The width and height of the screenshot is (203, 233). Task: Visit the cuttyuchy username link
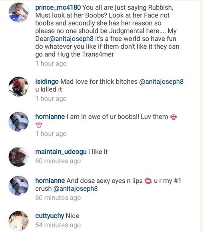pyautogui.click(x=50, y=216)
